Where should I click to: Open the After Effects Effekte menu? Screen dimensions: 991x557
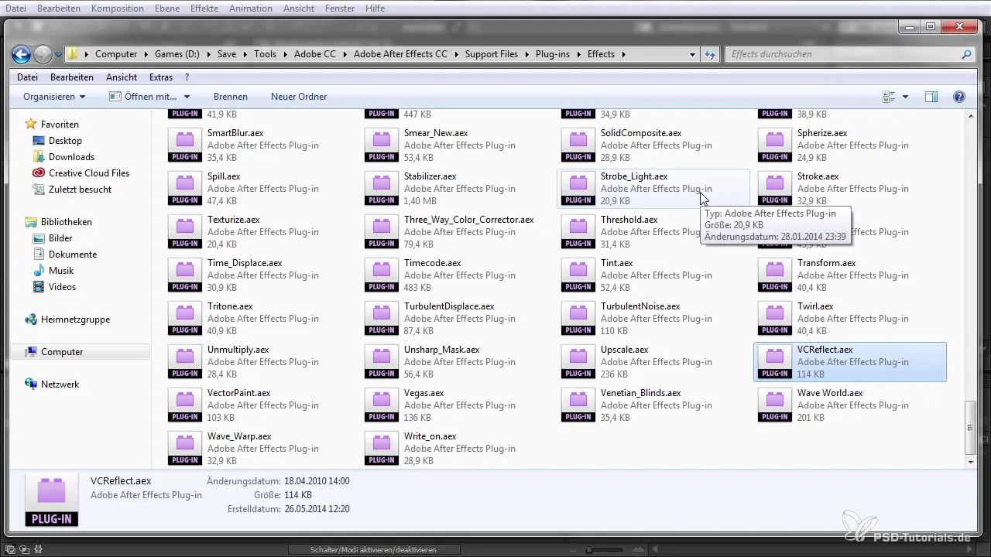pyautogui.click(x=204, y=9)
